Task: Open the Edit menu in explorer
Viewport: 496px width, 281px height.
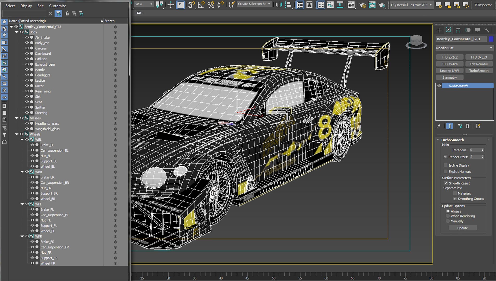Action: pyautogui.click(x=40, y=6)
